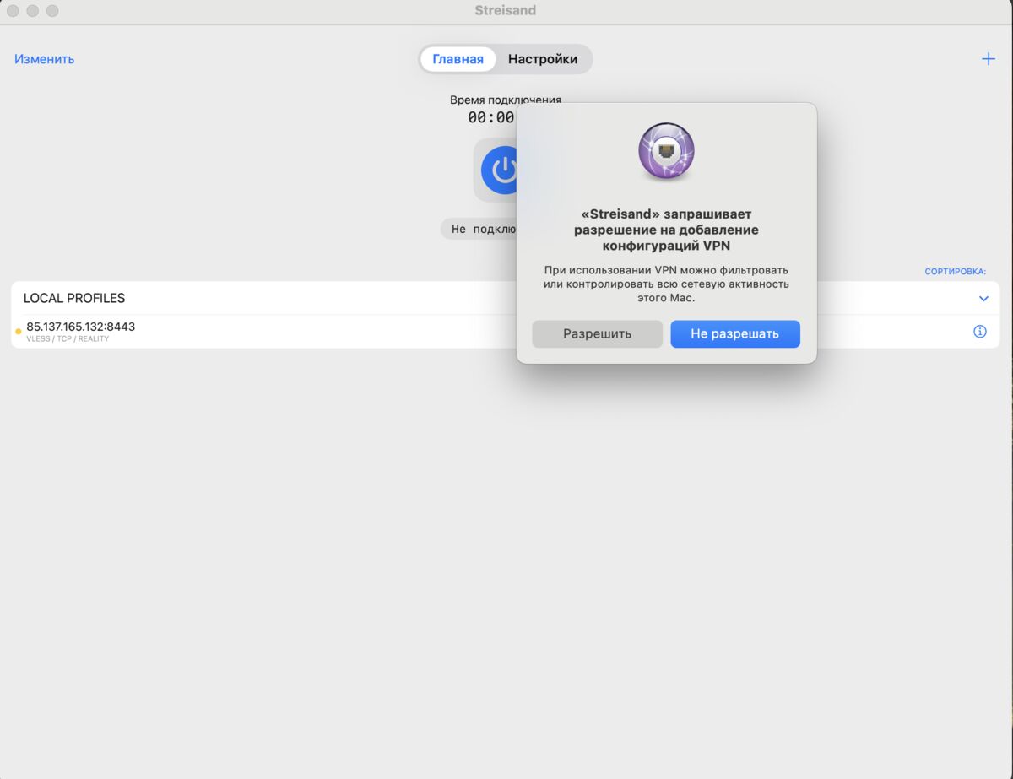Click the Время подключения timer display

click(491, 117)
